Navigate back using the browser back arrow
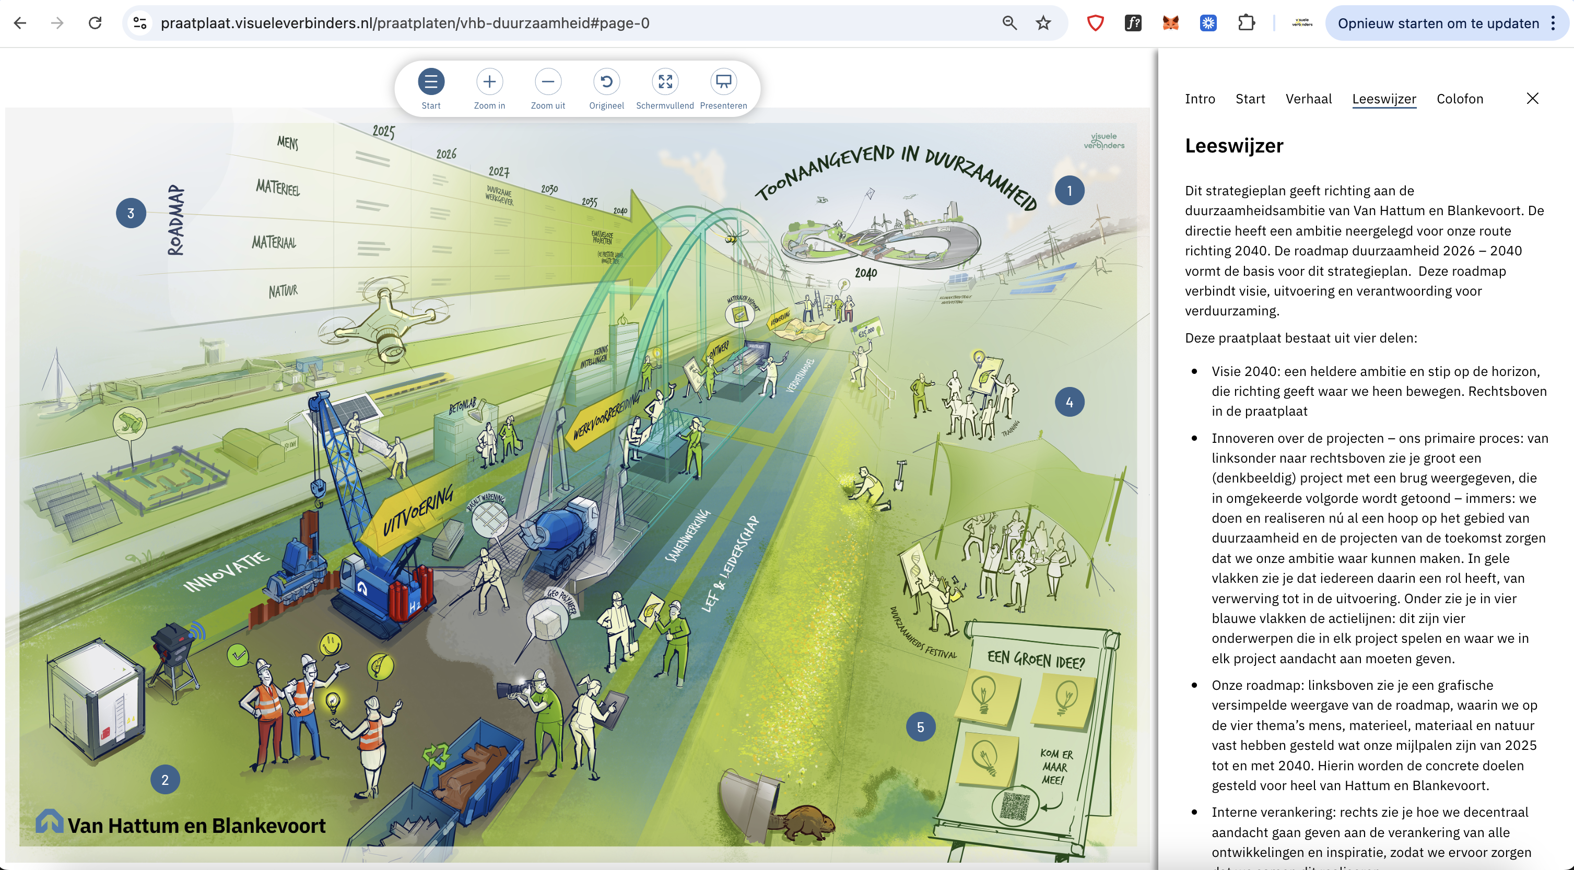The height and width of the screenshot is (870, 1574). [21, 23]
